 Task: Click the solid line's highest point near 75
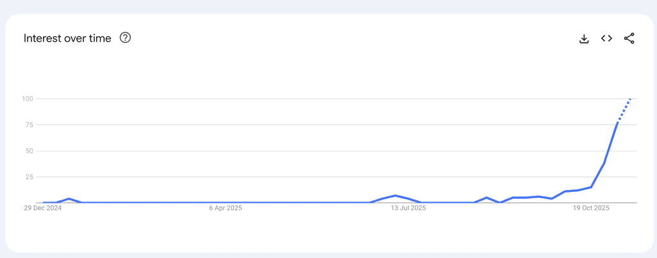coord(617,122)
